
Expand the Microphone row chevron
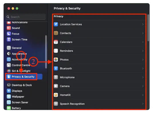point(143,77)
